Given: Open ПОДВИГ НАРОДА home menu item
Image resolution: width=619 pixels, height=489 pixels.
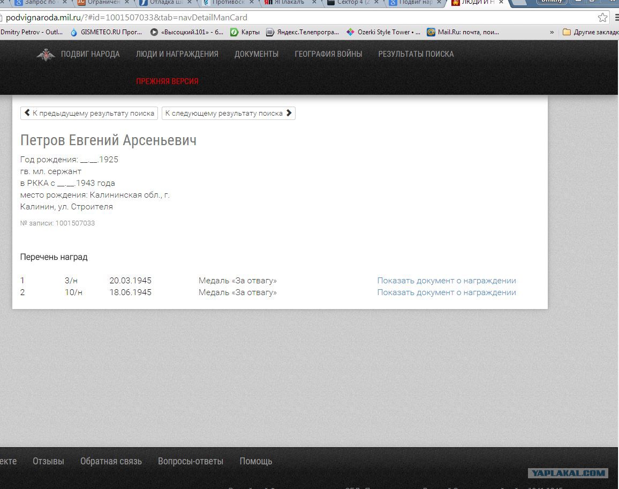Looking at the screenshot, I should click(x=90, y=54).
